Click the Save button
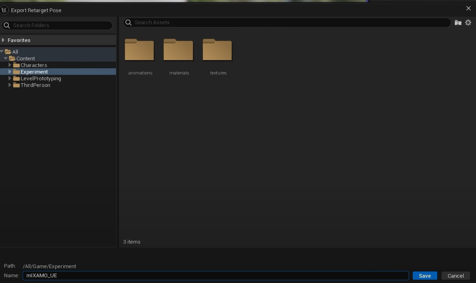Viewport: 476px width, 283px height. click(425, 276)
